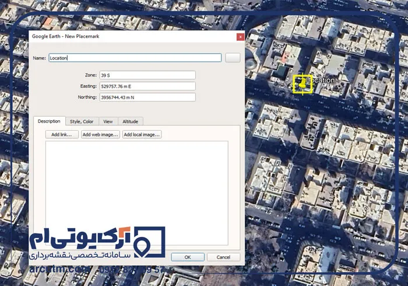This screenshot has width=408, height=286.
Task: Edit the Name field containing Location
Action: tap(135, 58)
